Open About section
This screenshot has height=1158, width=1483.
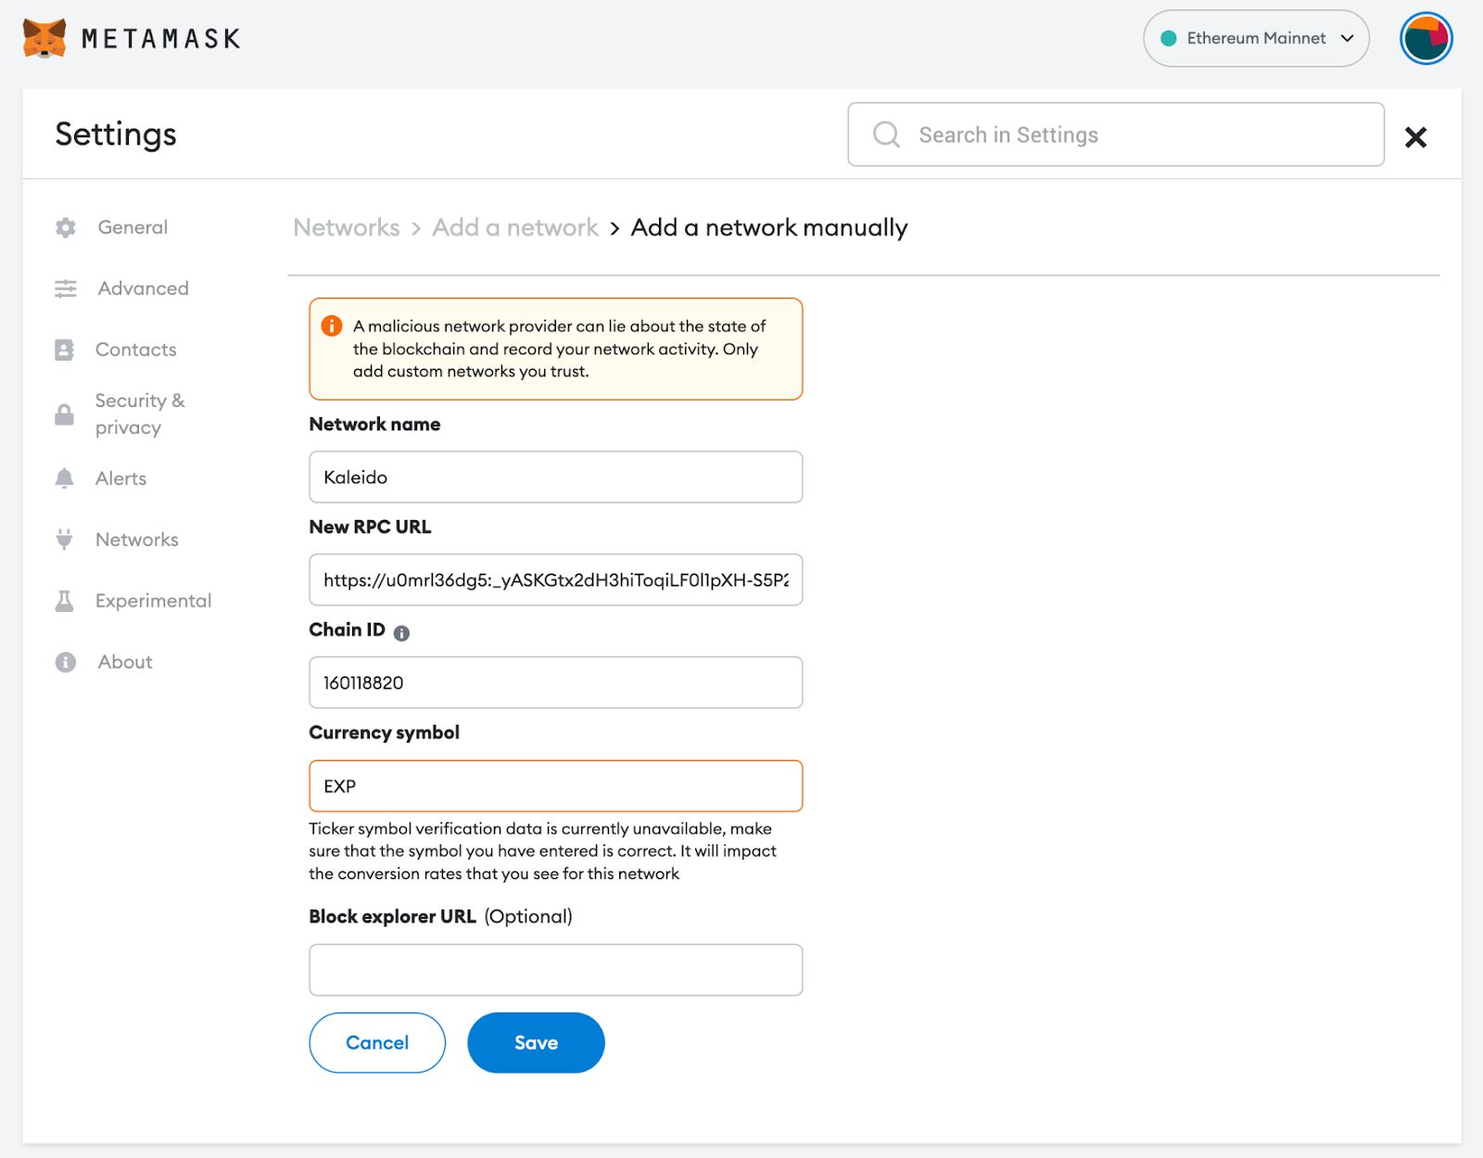(x=125, y=662)
